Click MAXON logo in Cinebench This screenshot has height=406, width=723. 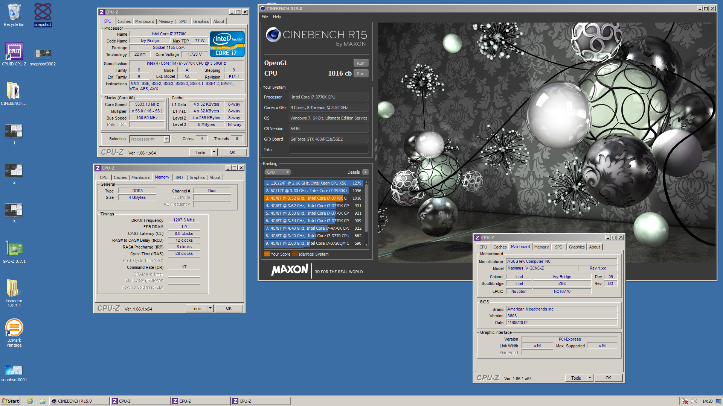[290, 270]
